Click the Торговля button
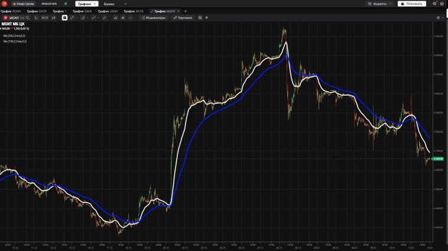 tap(183, 18)
